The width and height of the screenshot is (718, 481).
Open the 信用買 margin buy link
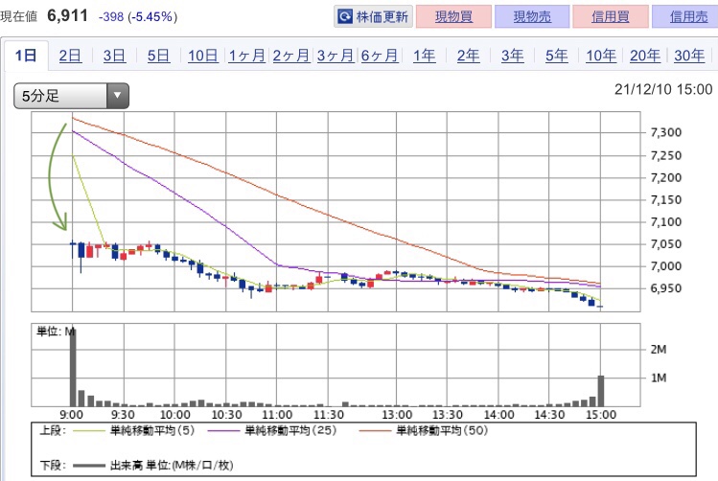click(611, 17)
